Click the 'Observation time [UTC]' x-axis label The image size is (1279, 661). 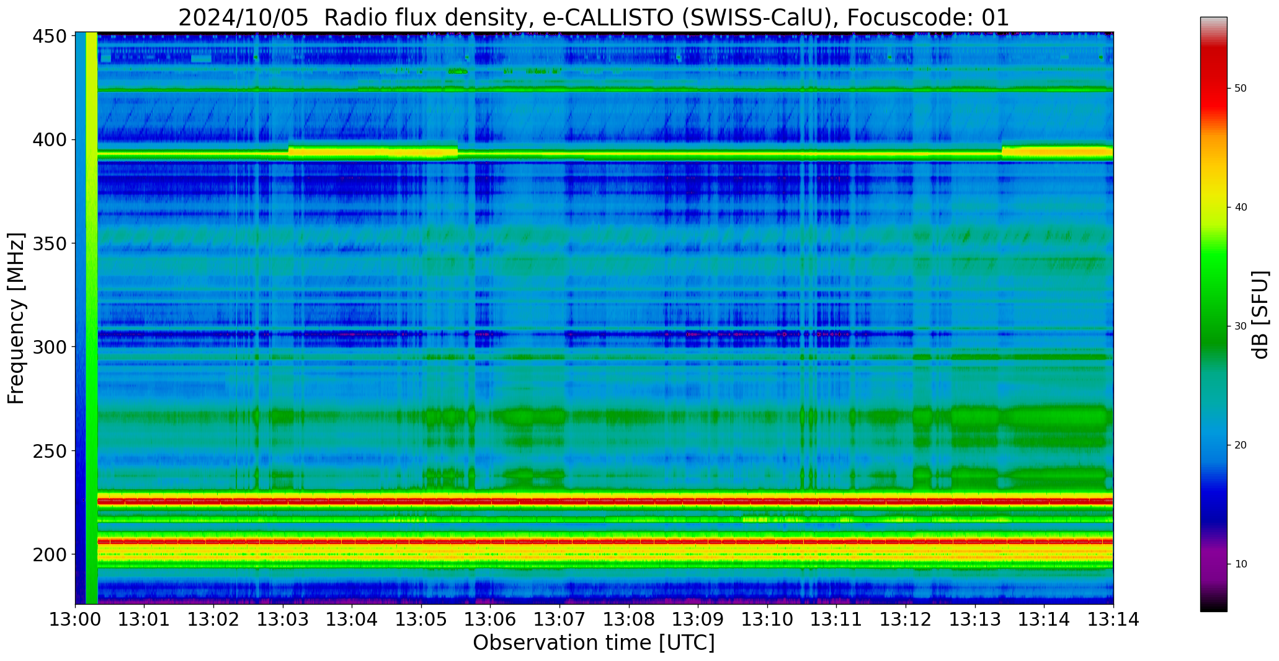(594, 643)
